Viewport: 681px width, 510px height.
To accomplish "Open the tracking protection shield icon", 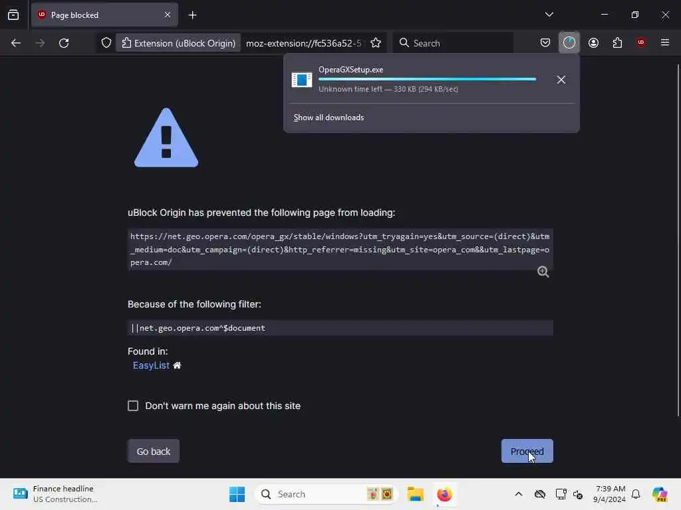I will (106, 43).
